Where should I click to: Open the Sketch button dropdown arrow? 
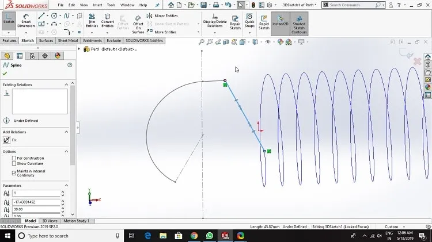point(9,33)
